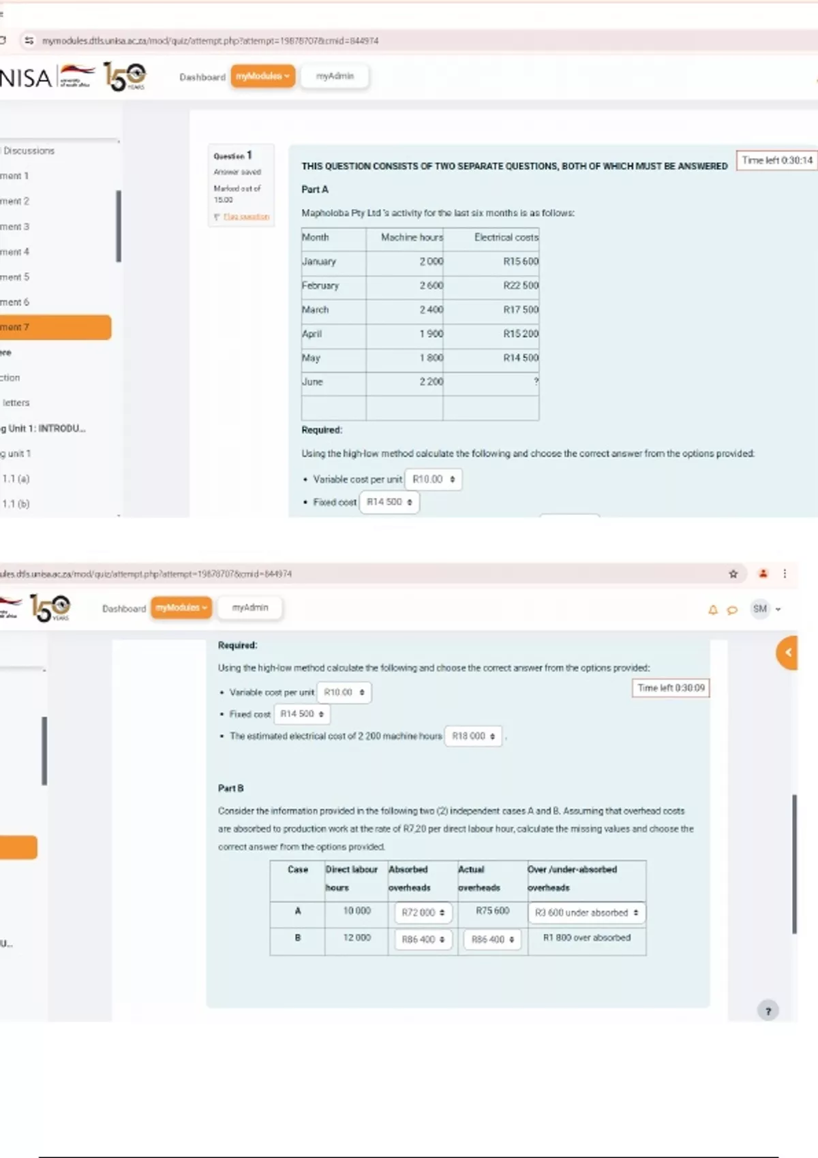818x1158 pixels.
Task: Go to Dashboard in top header
Action: point(202,77)
